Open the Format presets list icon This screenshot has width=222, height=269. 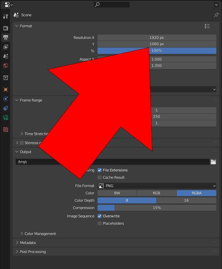(207, 26)
